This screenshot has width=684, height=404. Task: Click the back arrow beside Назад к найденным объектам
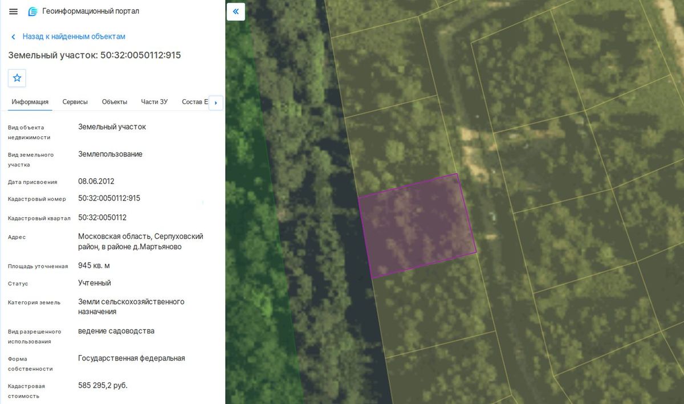tap(14, 36)
